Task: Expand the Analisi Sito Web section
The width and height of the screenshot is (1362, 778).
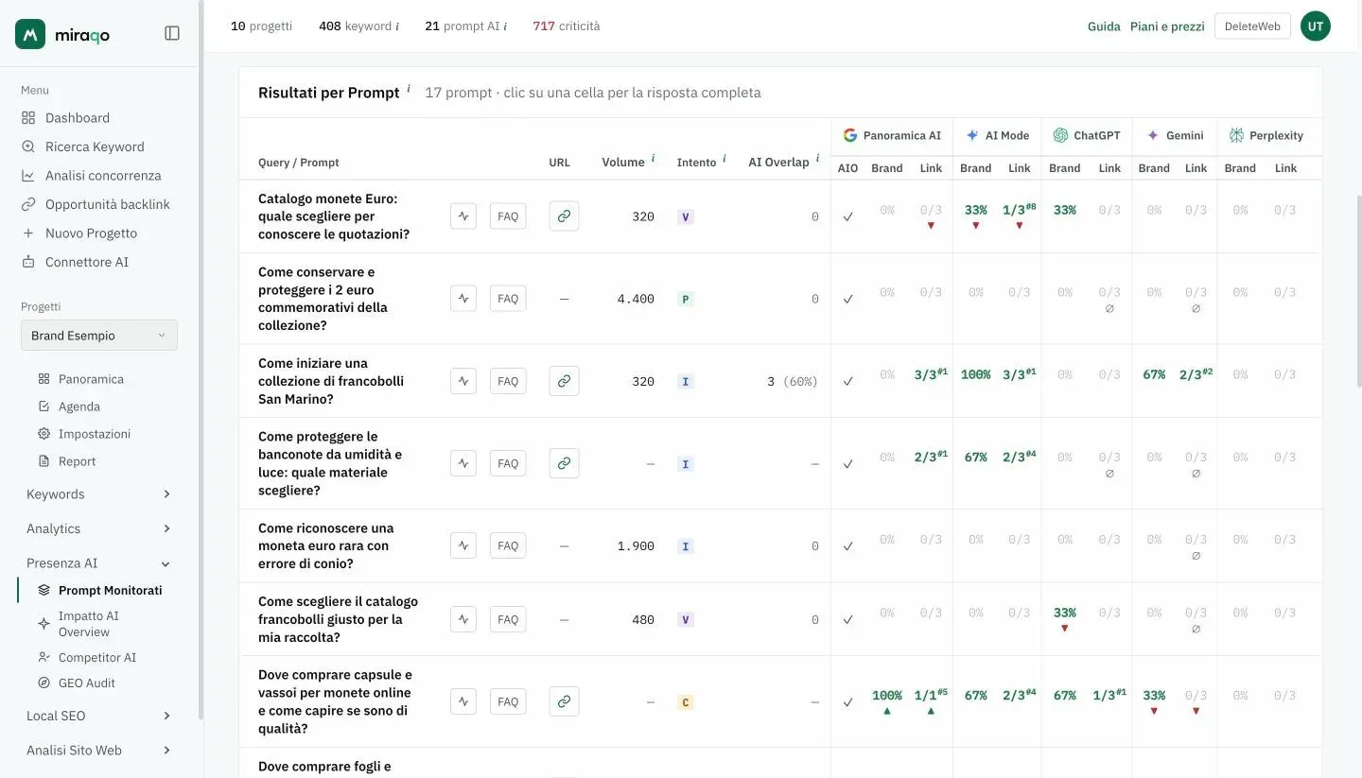Action: [99, 751]
